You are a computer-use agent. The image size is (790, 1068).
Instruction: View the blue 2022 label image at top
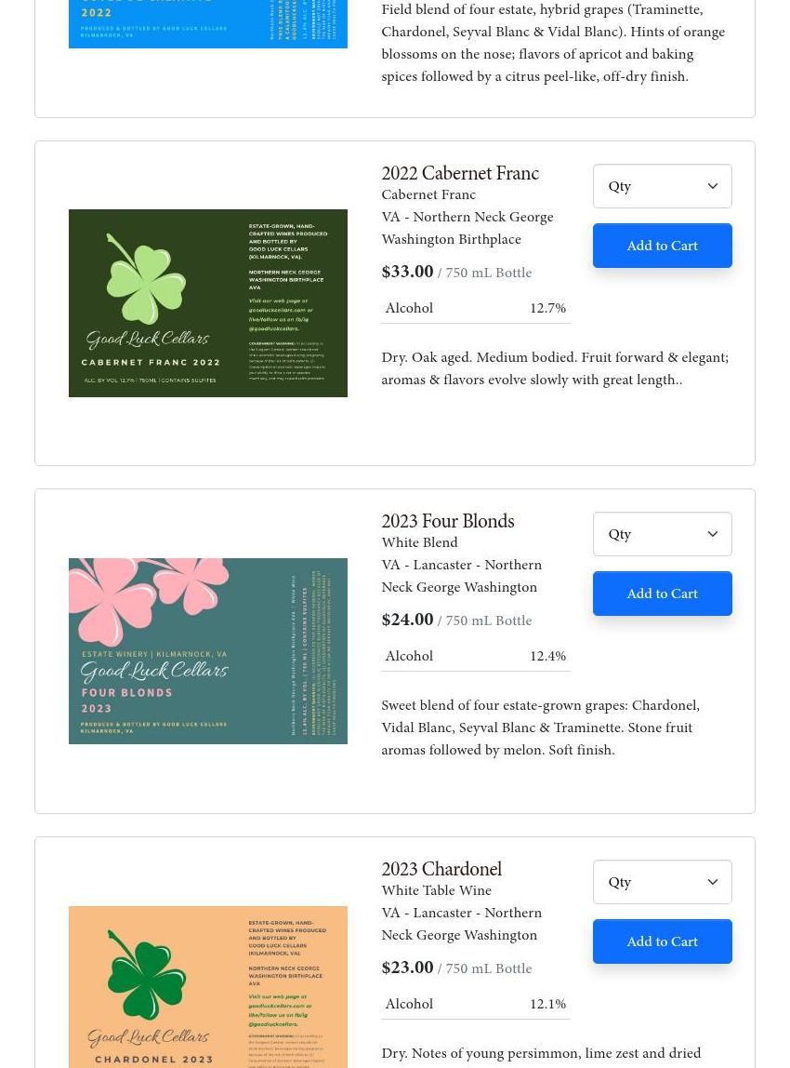coord(208,24)
